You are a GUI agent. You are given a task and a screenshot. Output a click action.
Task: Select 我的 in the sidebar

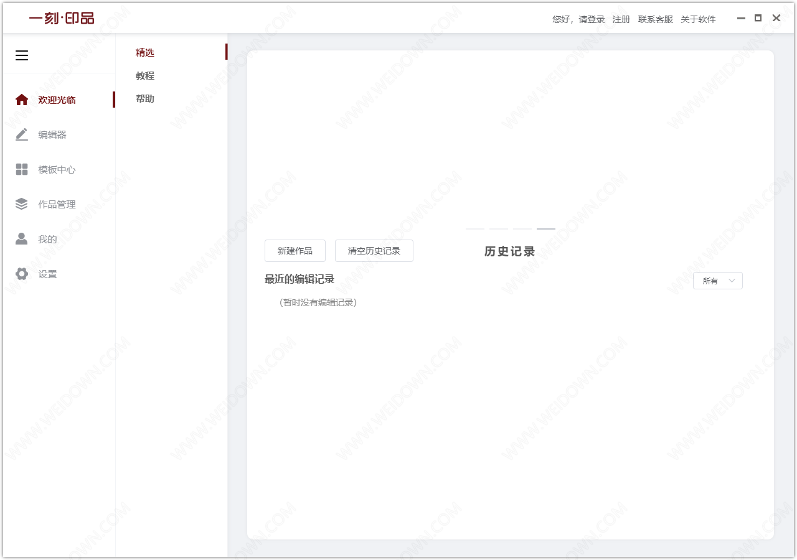pos(59,239)
